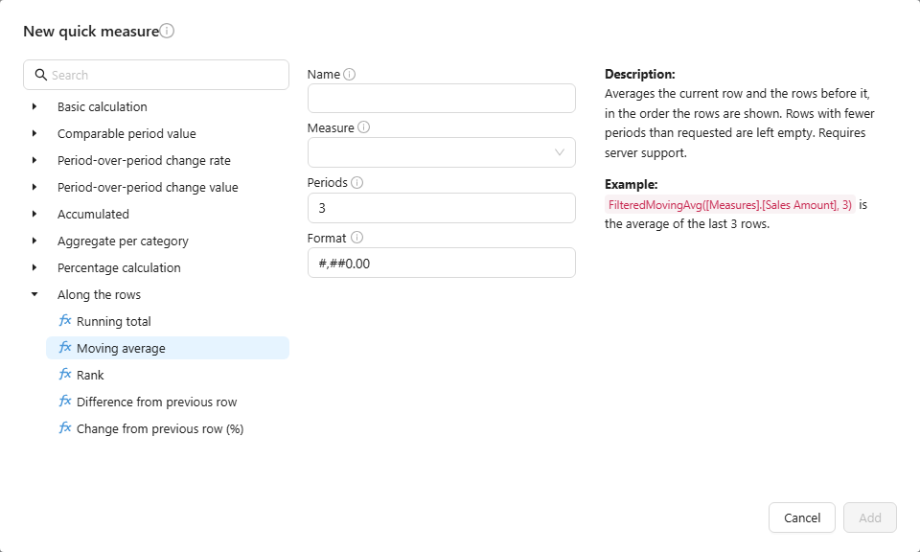
Task: Expand the Accumulated category
Action: click(34, 214)
